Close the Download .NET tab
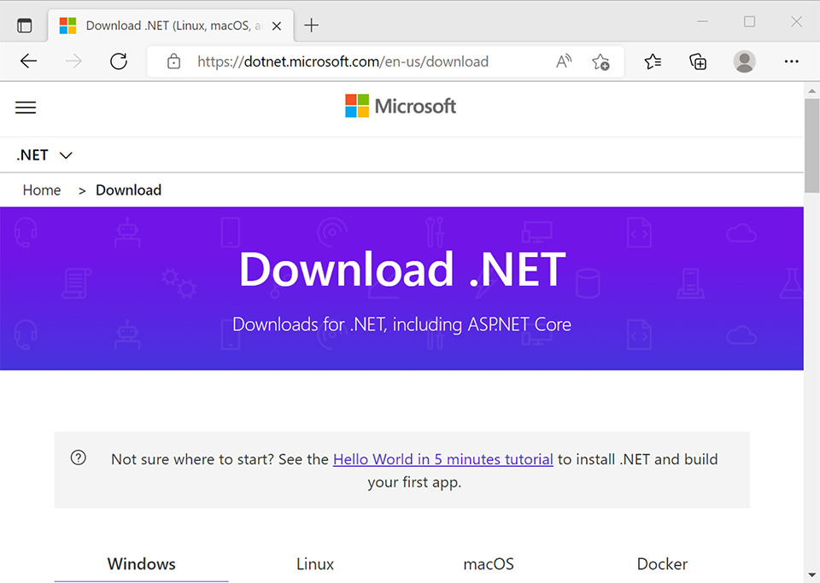820x583 pixels. coord(277,26)
